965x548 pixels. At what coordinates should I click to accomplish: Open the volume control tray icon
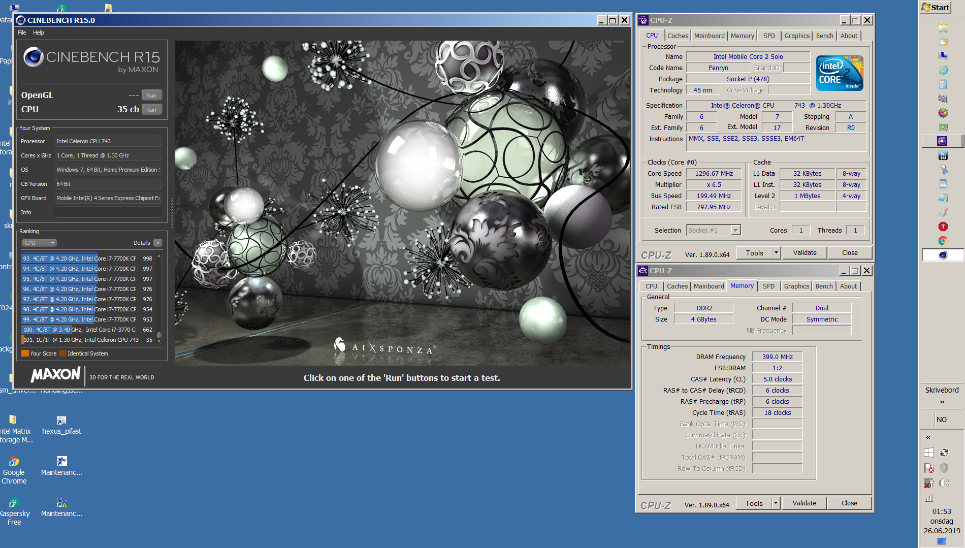(944, 483)
